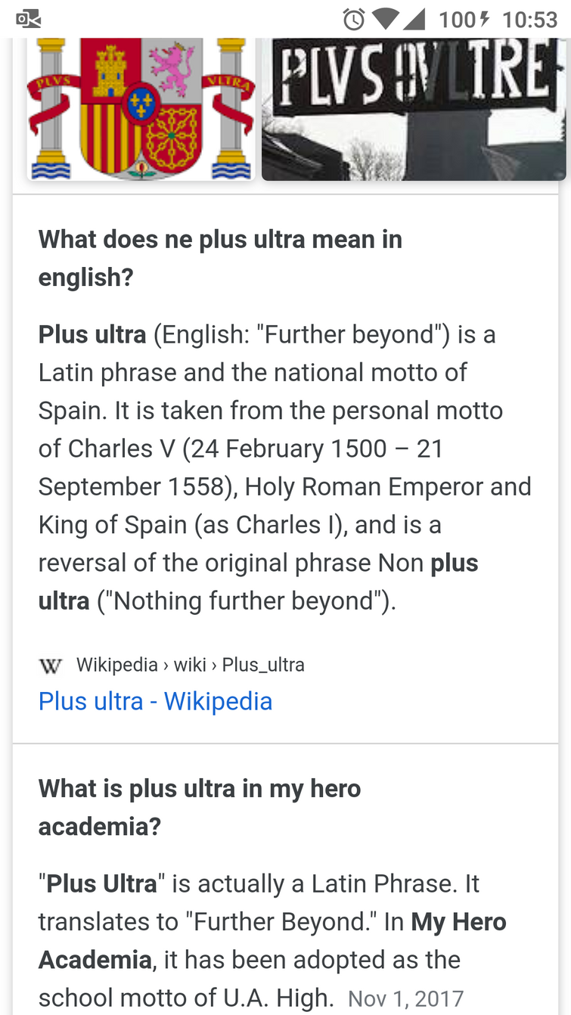Open the Plus ultra - Wikipedia link
Screen dimensions: 571x1015
tap(155, 700)
